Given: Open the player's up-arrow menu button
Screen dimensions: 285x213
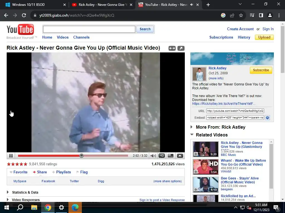Looking at the screenshot, I should click(x=180, y=156).
